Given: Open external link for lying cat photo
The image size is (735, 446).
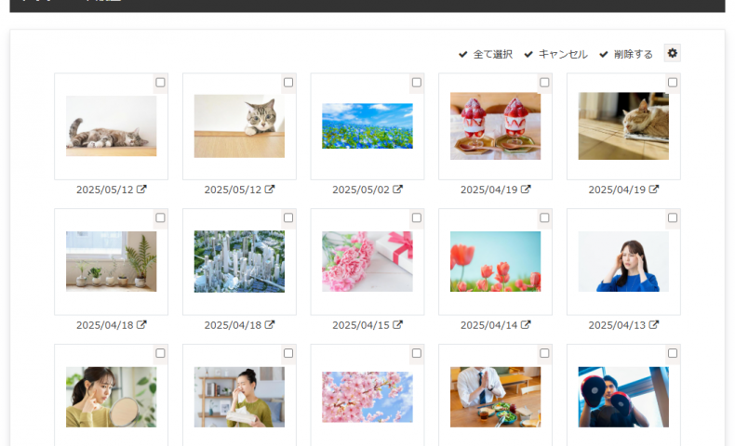Looking at the screenshot, I should click(x=141, y=189).
